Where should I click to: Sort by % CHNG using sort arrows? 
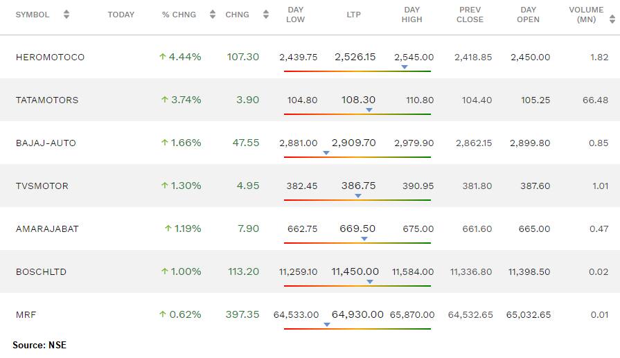213,15
